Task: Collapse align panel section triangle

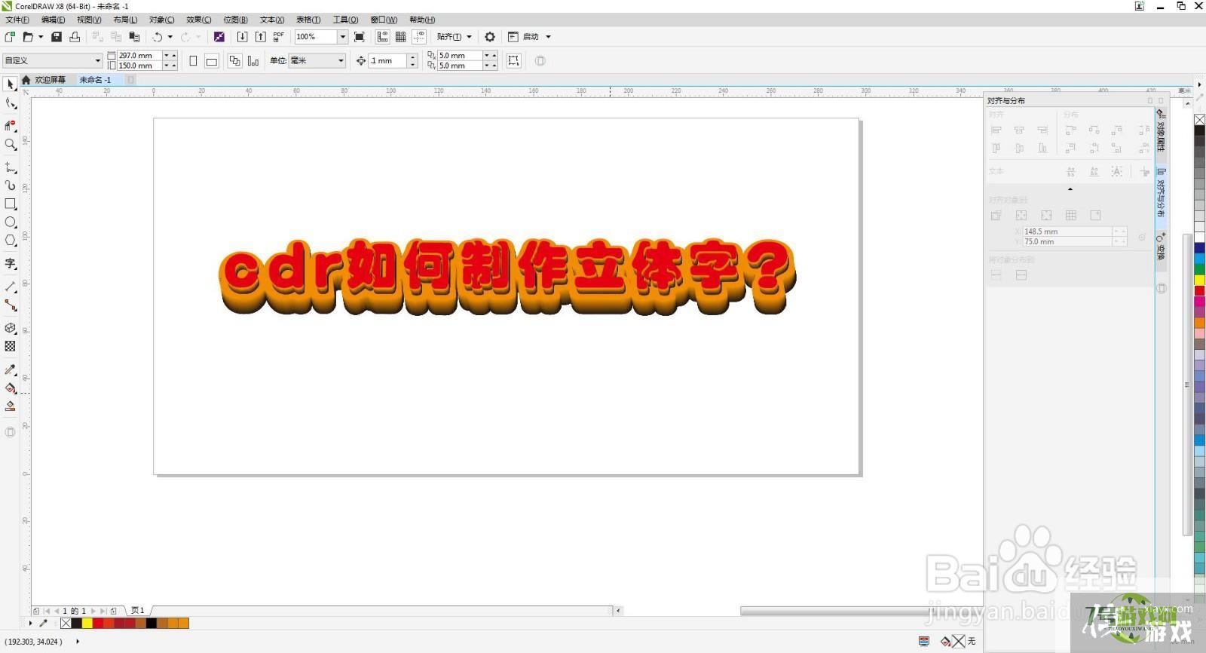Action: (x=1070, y=189)
